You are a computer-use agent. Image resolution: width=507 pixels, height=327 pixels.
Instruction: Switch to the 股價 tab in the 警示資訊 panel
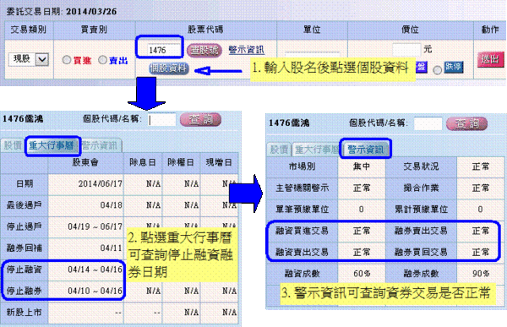point(279,150)
